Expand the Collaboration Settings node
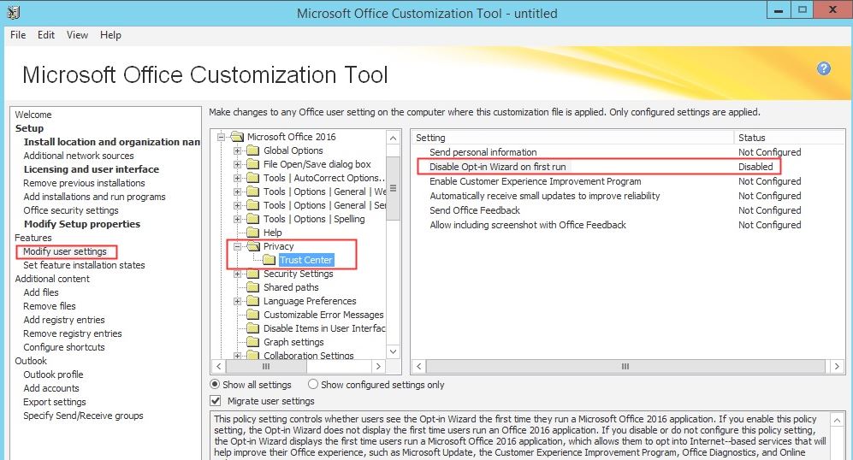Viewport: 853px width, 460px height. [x=237, y=356]
